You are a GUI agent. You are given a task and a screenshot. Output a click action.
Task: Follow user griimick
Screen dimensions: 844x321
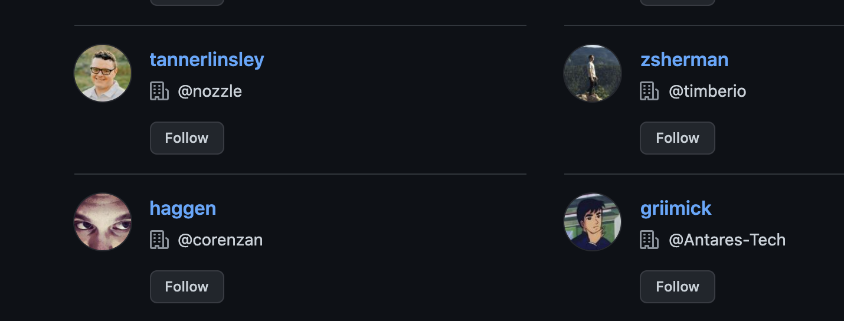coord(678,287)
